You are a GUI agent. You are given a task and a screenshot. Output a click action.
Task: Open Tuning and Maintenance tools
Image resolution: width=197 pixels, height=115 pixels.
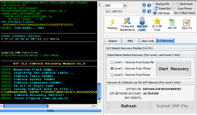pyautogui.click(x=127, y=24)
